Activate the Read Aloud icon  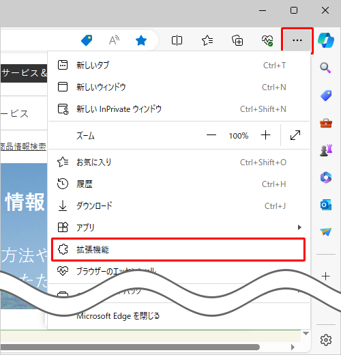coord(114,40)
